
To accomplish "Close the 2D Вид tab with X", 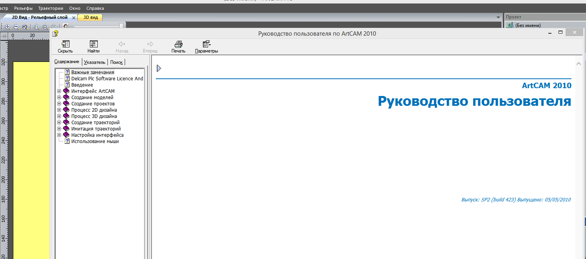I will click(x=74, y=18).
